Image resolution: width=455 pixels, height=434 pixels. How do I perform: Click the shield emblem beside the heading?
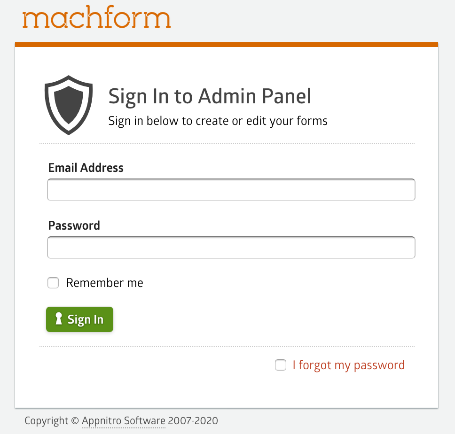(x=69, y=104)
